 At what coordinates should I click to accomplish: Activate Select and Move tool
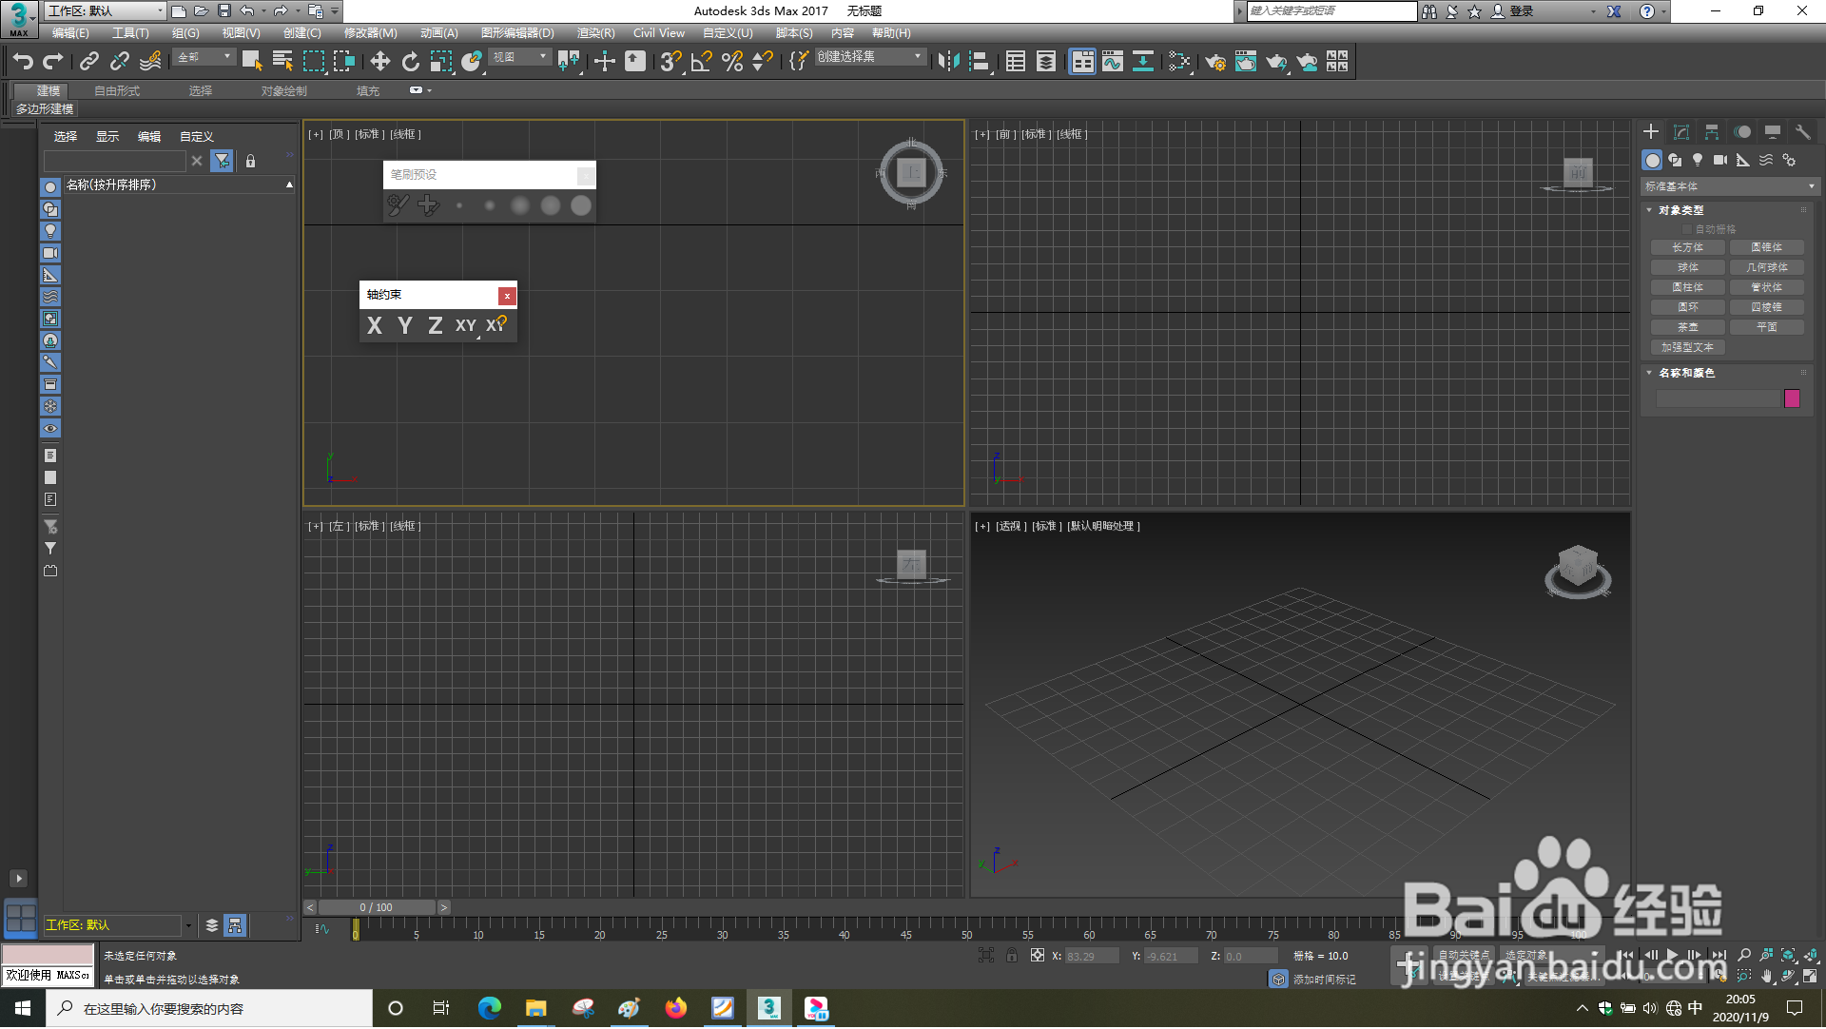pos(380,62)
